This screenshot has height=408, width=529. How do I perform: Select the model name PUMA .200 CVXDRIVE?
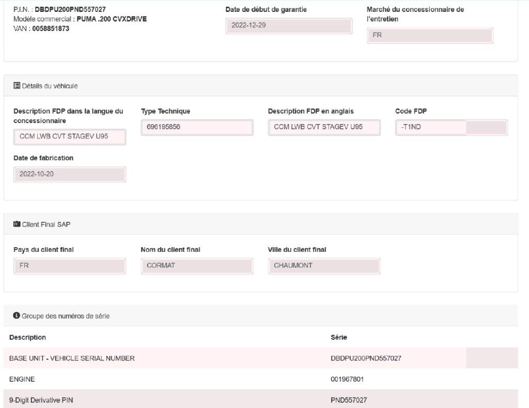112,19
